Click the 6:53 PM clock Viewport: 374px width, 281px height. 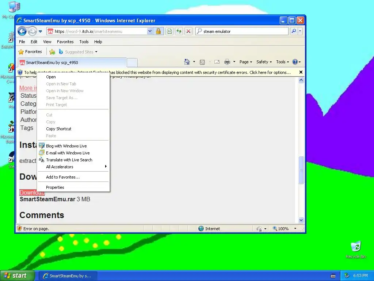tap(360, 276)
